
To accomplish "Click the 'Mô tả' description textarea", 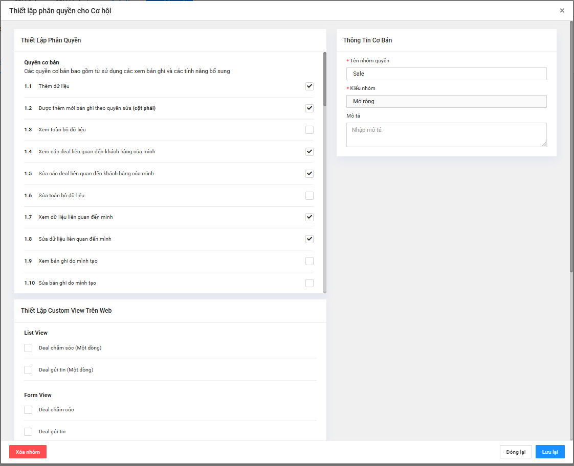I will click(x=446, y=135).
